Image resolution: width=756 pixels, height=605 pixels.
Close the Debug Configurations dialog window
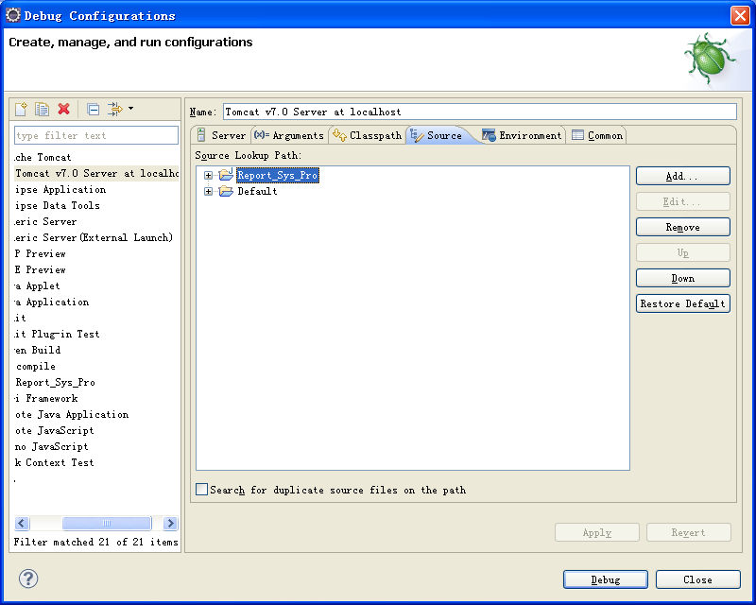point(740,15)
